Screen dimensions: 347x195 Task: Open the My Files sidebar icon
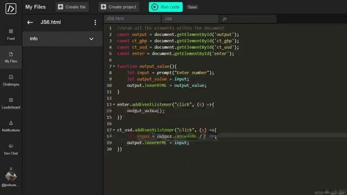tap(11, 54)
